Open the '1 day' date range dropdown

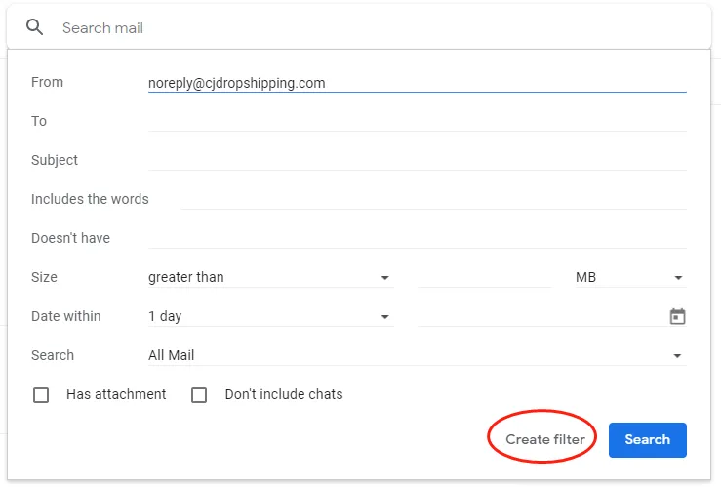point(269,317)
